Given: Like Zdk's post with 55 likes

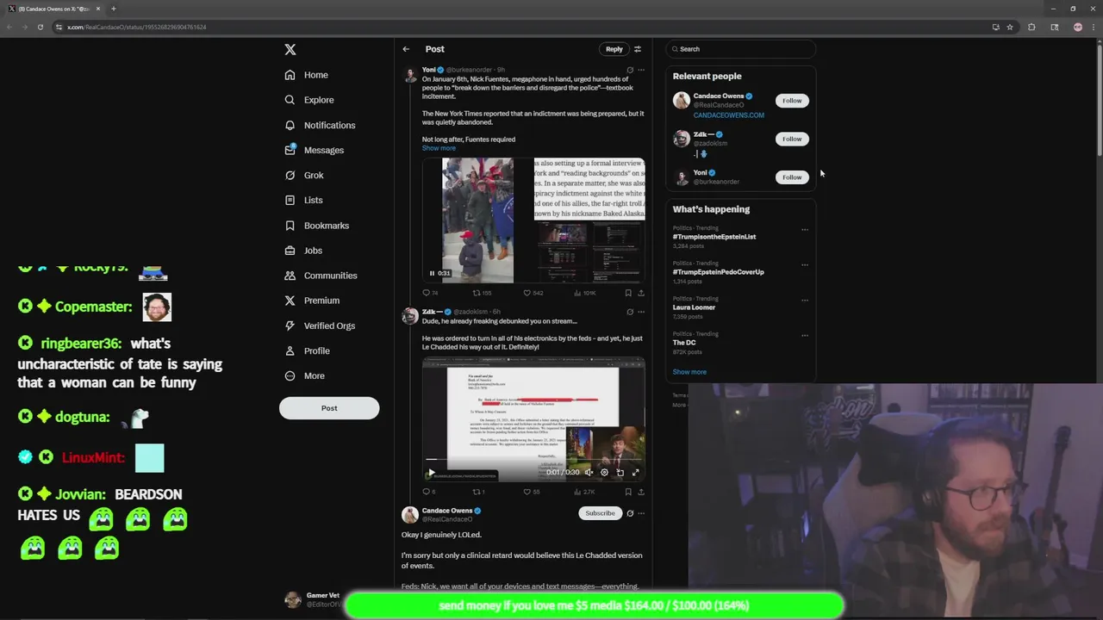Looking at the screenshot, I should [532, 492].
